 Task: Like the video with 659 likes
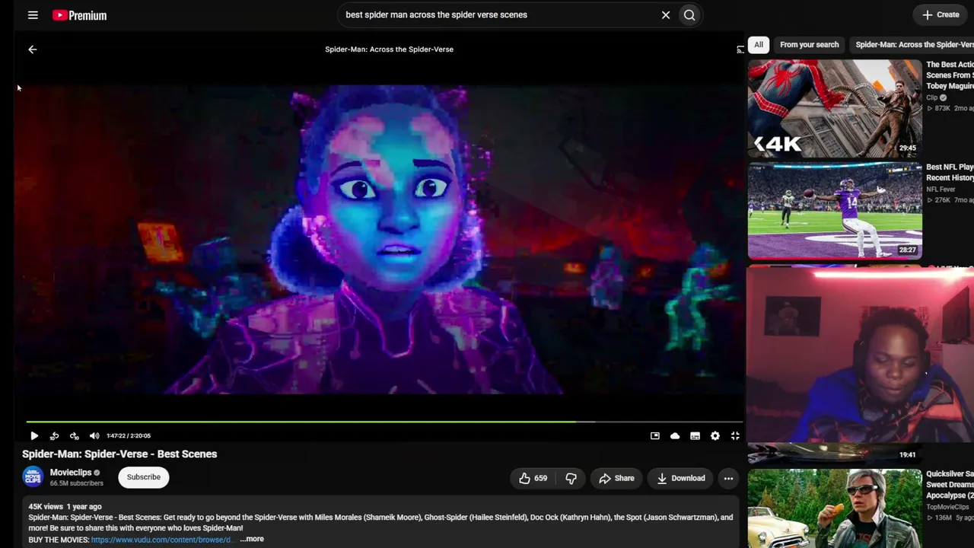pyautogui.click(x=533, y=478)
